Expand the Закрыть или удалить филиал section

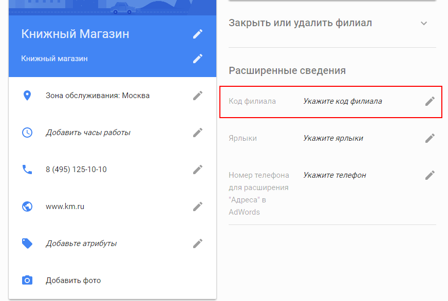424,23
